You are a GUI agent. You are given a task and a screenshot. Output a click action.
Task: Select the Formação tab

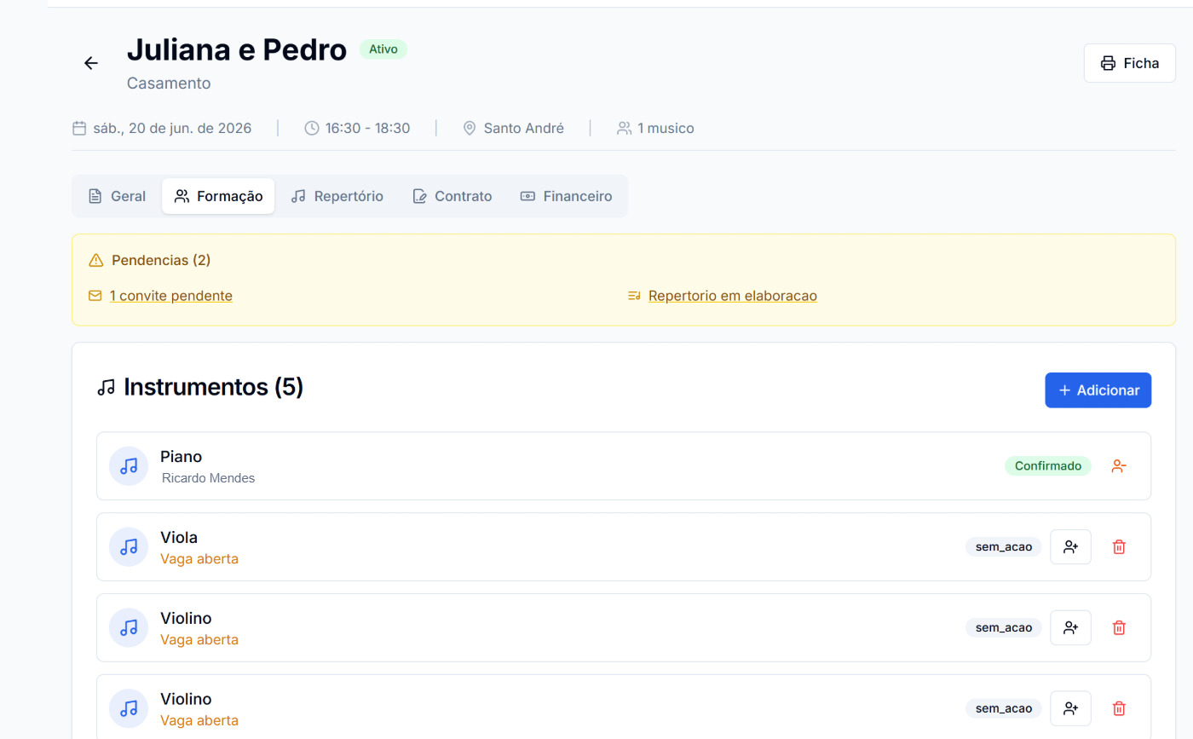point(218,196)
